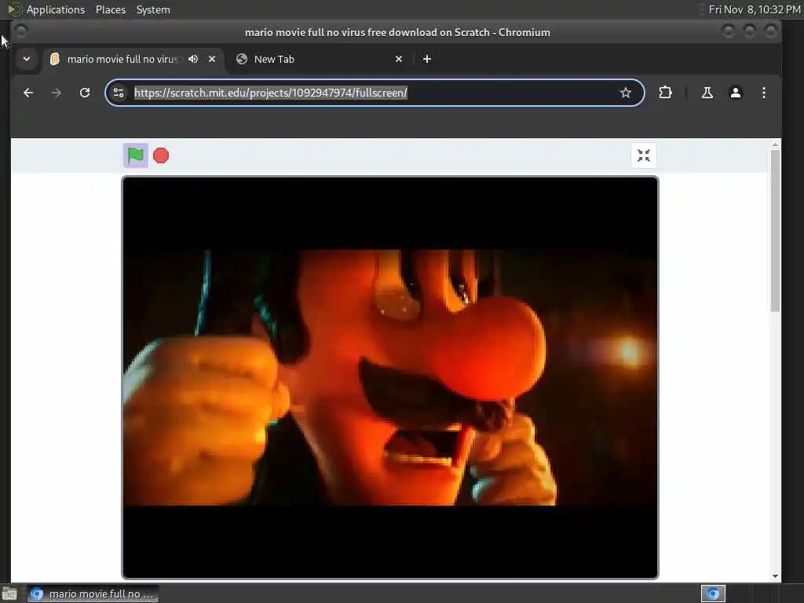Go back to previous page
804x603 pixels.
coord(28,93)
